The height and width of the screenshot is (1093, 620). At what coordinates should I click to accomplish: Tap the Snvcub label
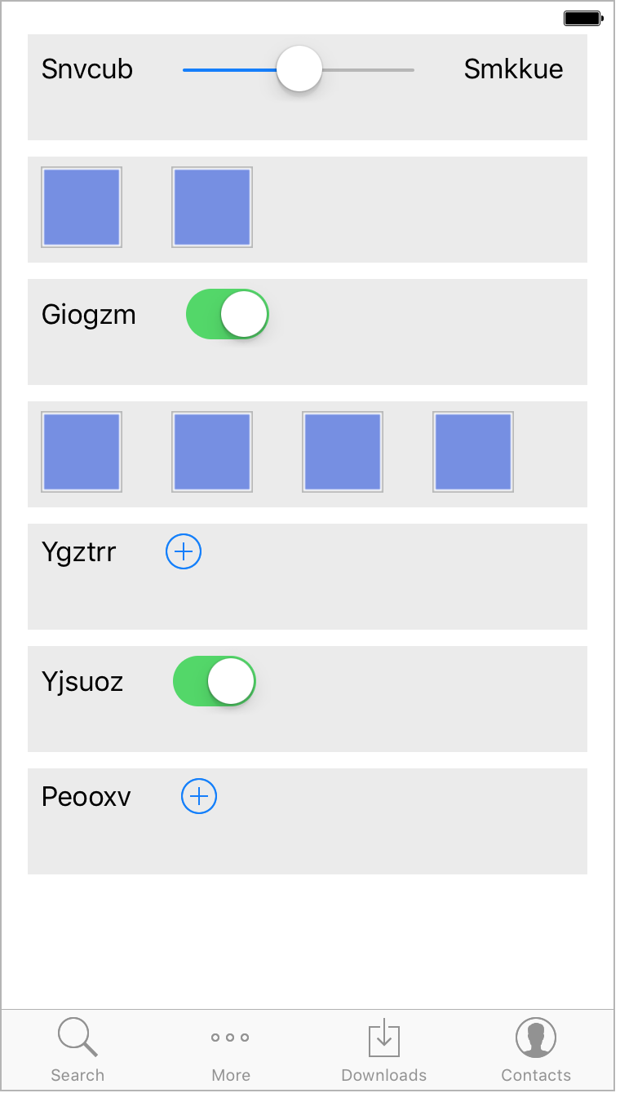pyautogui.click(x=87, y=69)
